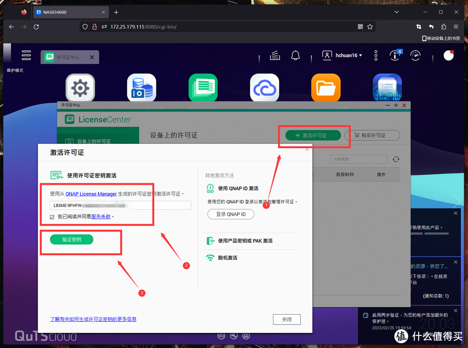
Task: Click the Firefox screenshot crop icon
Action: [x=419, y=27]
